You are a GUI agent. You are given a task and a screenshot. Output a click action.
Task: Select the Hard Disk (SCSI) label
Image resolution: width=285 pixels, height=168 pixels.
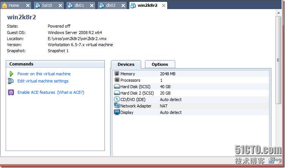[135, 87]
